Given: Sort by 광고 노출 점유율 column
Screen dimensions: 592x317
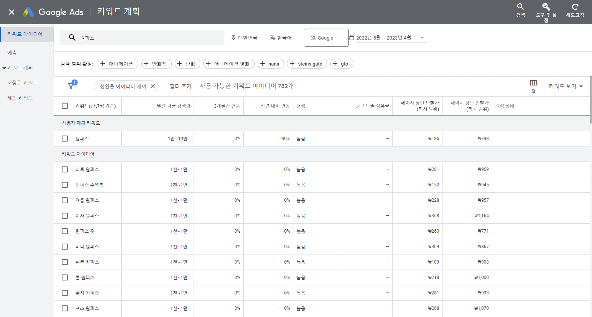Looking at the screenshot, I should click(372, 106).
